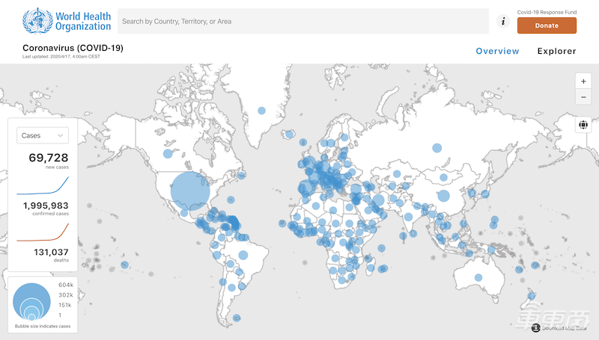The width and height of the screenshot is (599, 340).
Task: Switch to the Overview tab
Action: click(497, 52)
